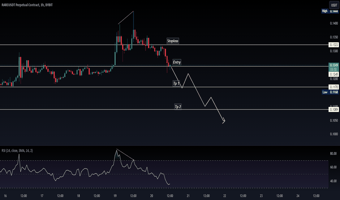Click the 0.1000 price axis label
The width and height of the screenshot is (340, 200).
[334, 134]
